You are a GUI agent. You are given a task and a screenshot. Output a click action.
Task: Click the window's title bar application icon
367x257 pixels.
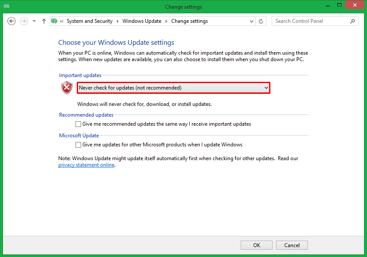6,6
